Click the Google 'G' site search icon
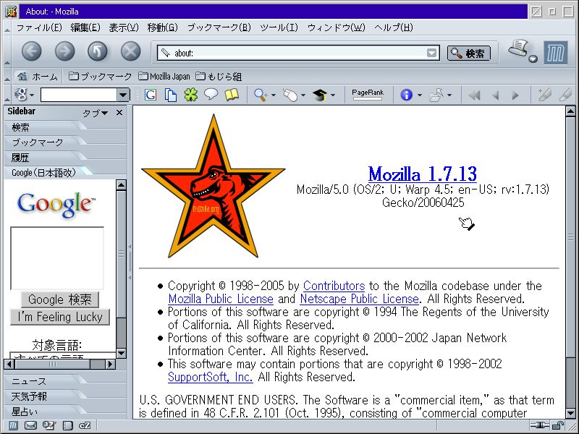Image resolution: width=579 pixels, height=434 pixels. point(151,95)
